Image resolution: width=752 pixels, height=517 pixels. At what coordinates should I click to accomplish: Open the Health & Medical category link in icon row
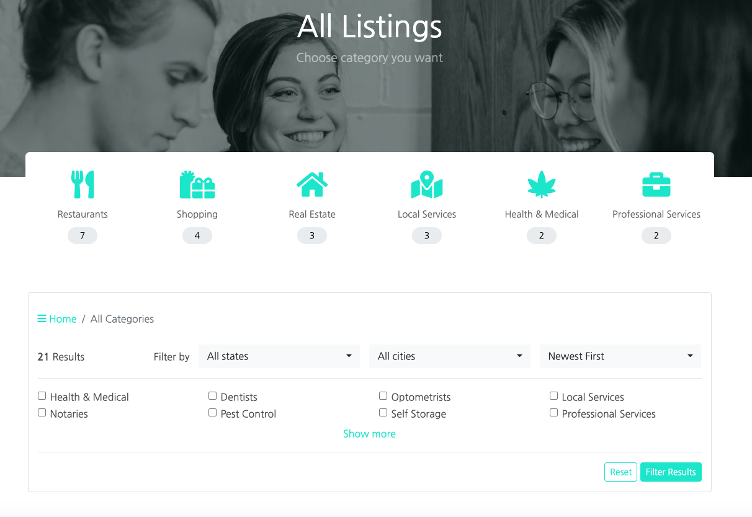coord(542,214)
